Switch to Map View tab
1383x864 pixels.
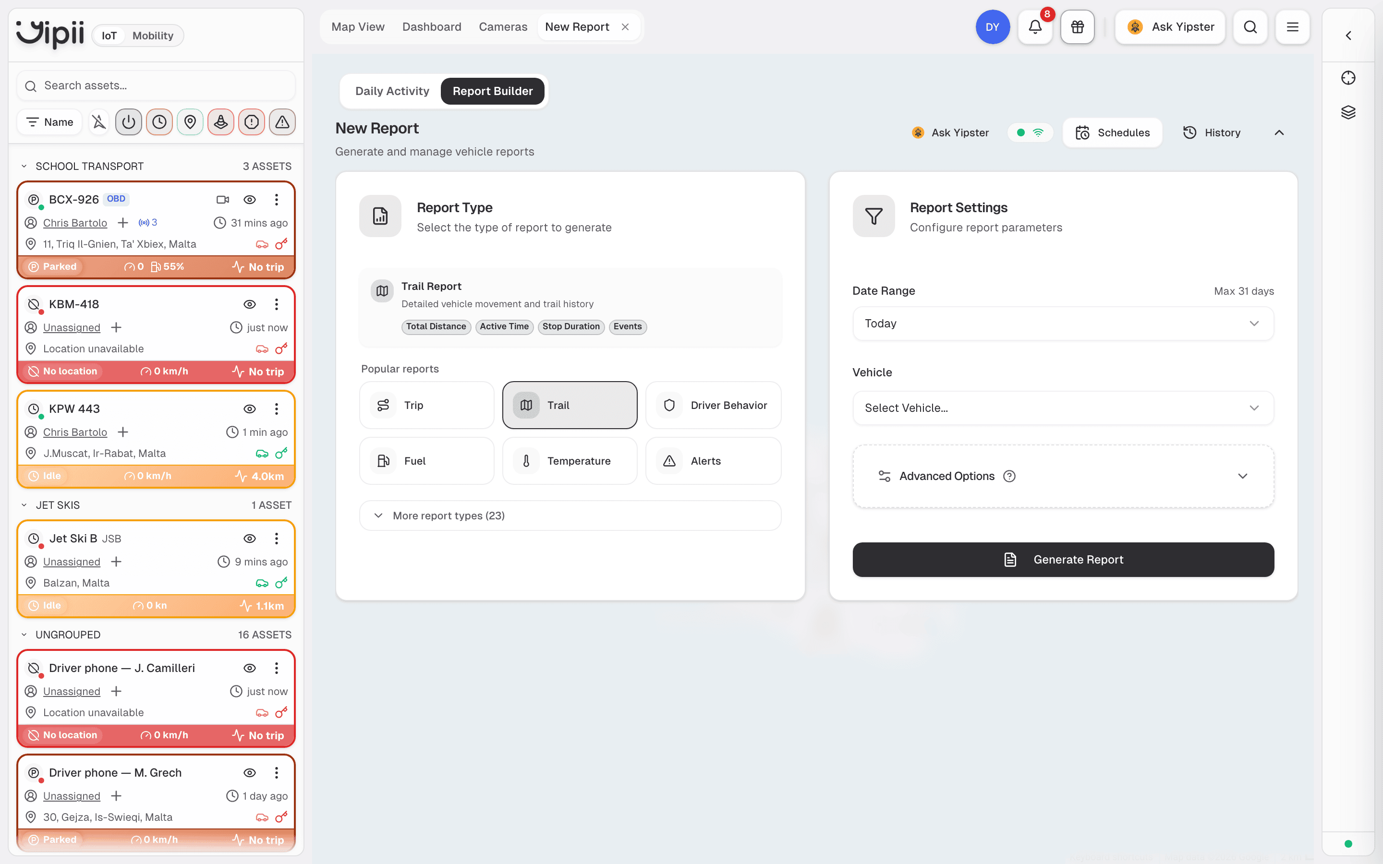[x=358, y=27]
